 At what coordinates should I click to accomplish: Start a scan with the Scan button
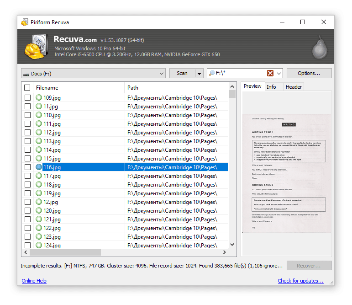pyautogui.click(x=182, y=73)
